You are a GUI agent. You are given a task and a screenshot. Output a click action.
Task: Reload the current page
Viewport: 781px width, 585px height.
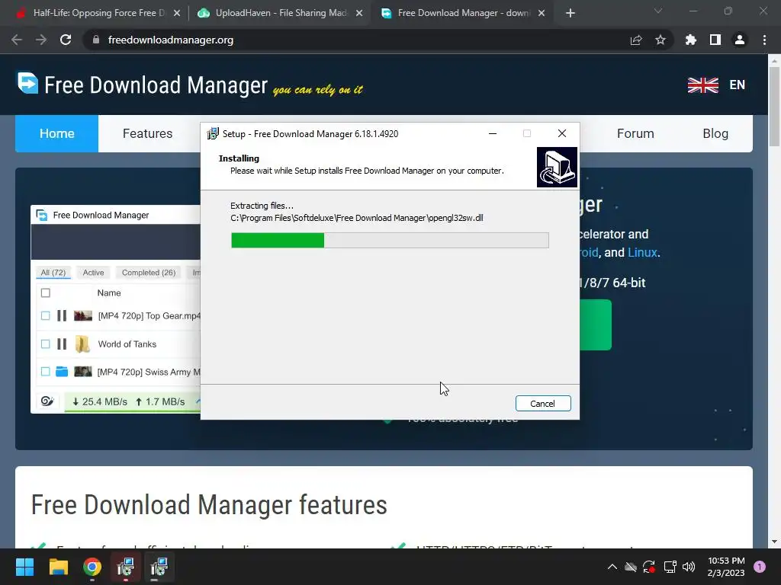(x=66, y=40)
